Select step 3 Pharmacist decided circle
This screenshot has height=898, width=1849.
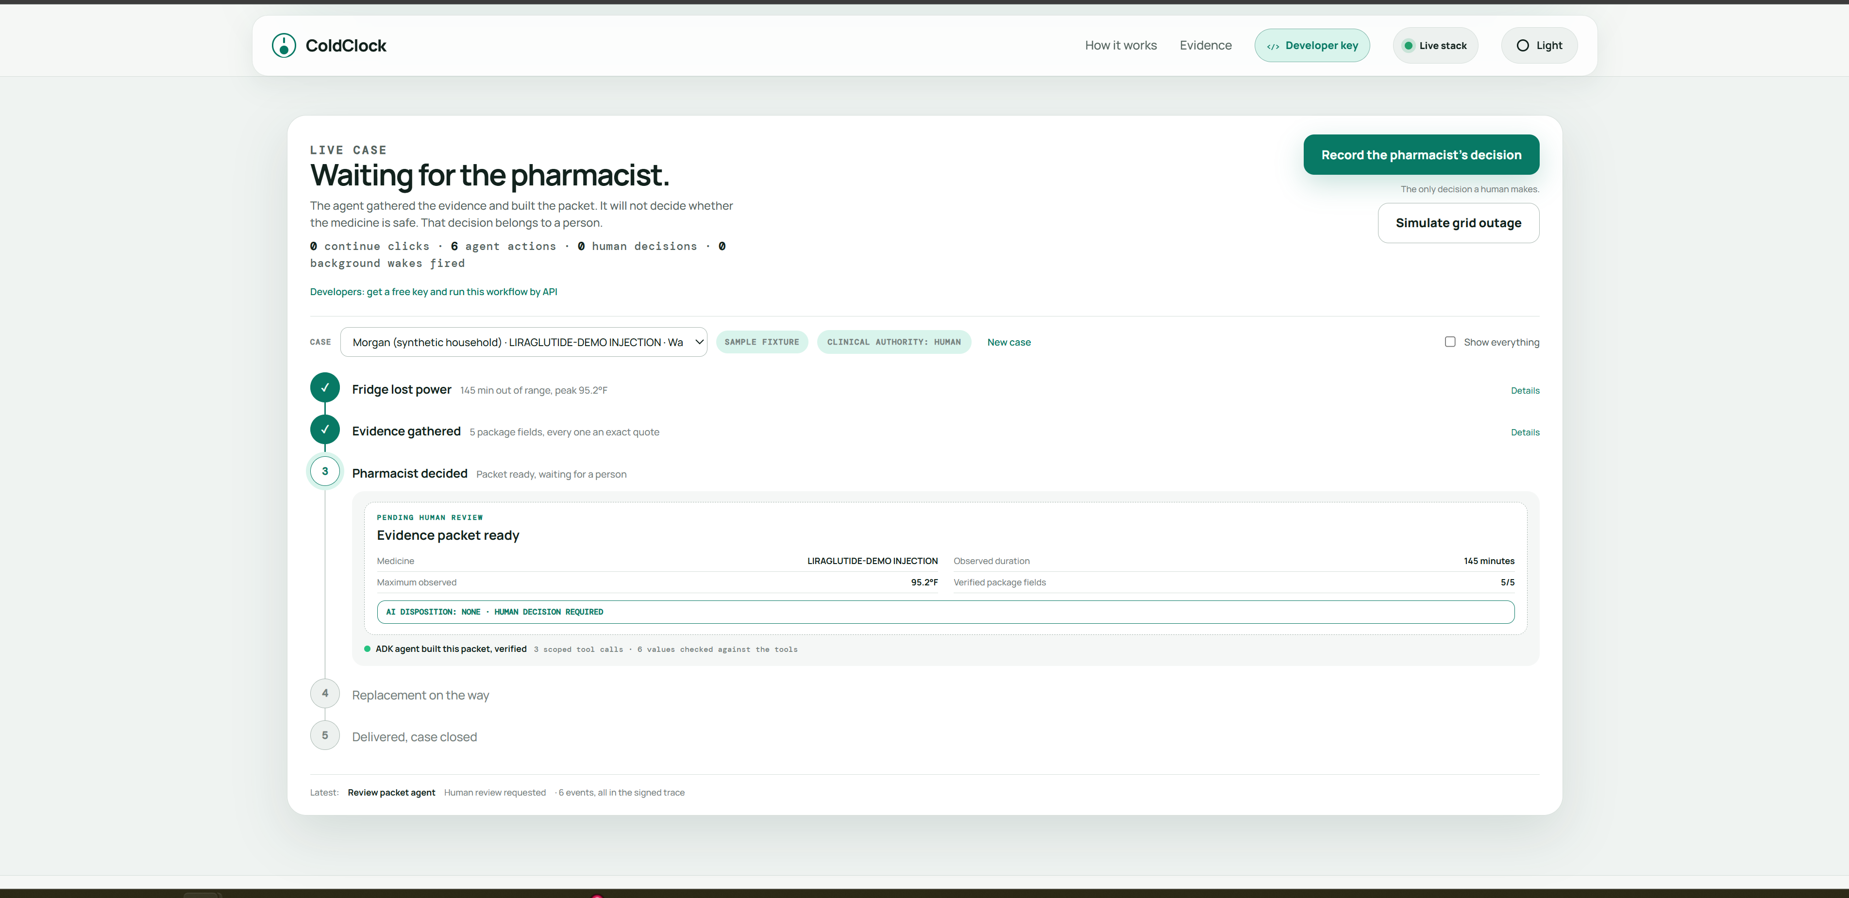pyautogui.click(x=325, y=472)
